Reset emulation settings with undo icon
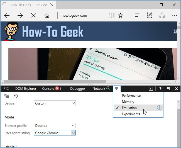The height and width of the screenshot is (148, 181). (16, 96)
